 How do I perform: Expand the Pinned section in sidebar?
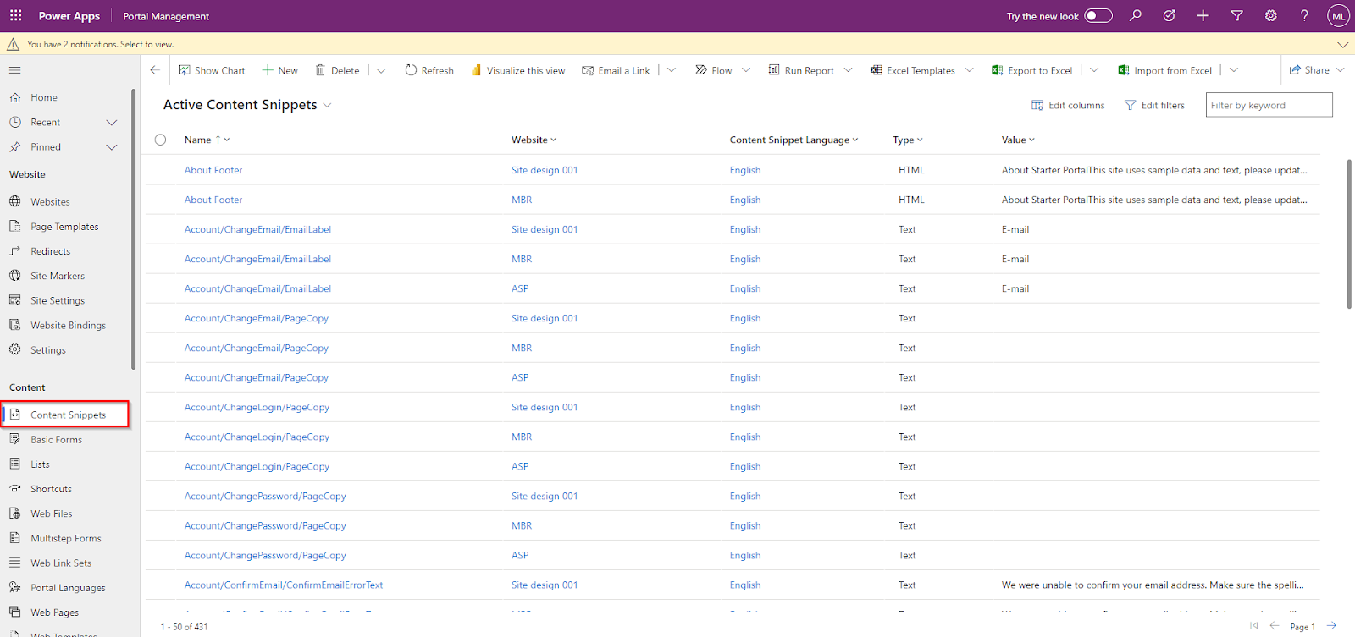click(111, 146)
